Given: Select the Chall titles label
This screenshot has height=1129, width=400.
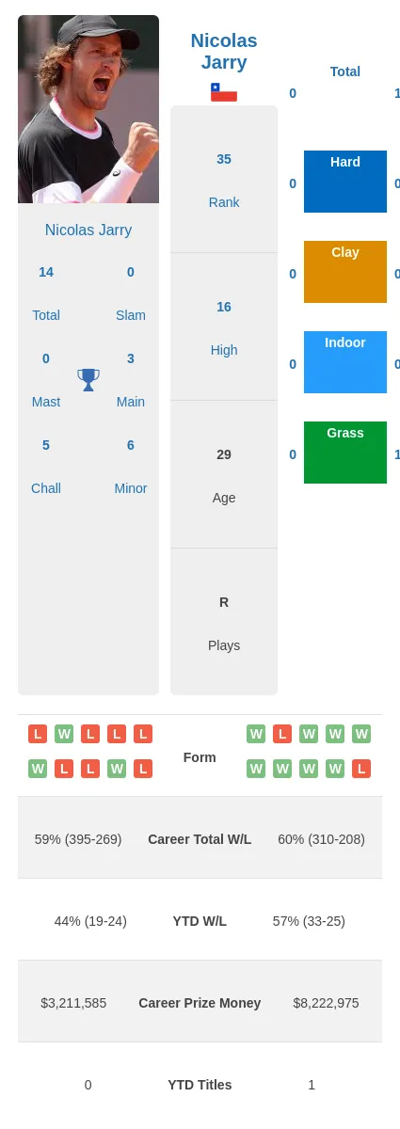Looking at the screenshot, I should (46, 488).
